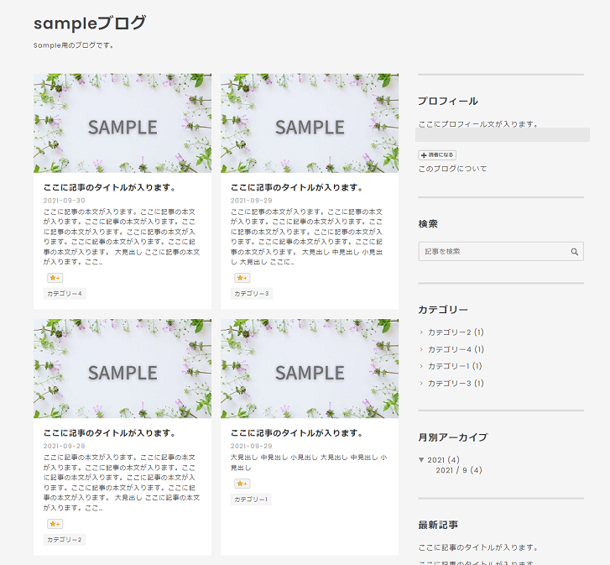Open カテゴリー3 (1) in category list

456,384
